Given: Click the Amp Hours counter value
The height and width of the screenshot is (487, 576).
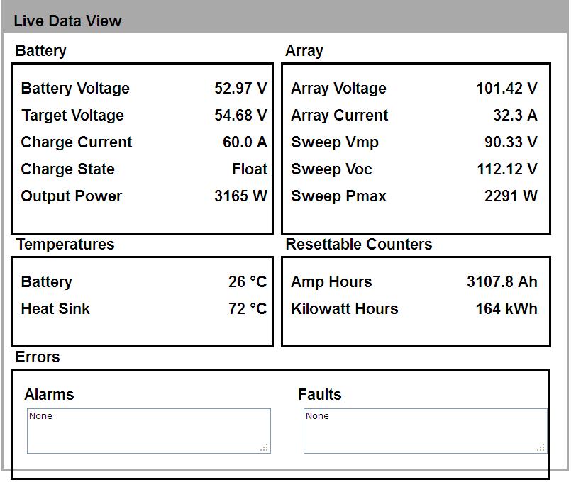Looking at the screenshot, I should pyautogui.click(x=502, y=282).
